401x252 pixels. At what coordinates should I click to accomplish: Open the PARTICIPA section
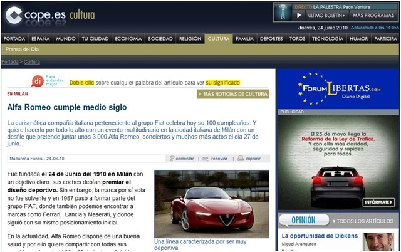point(385,39)
